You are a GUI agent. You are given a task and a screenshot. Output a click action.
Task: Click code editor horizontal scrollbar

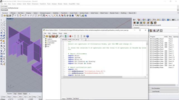(x=93, y=77)
